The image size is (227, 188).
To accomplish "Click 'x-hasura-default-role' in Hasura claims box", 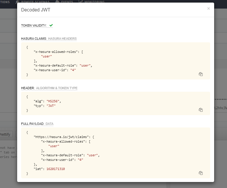I will click(56, 65).
